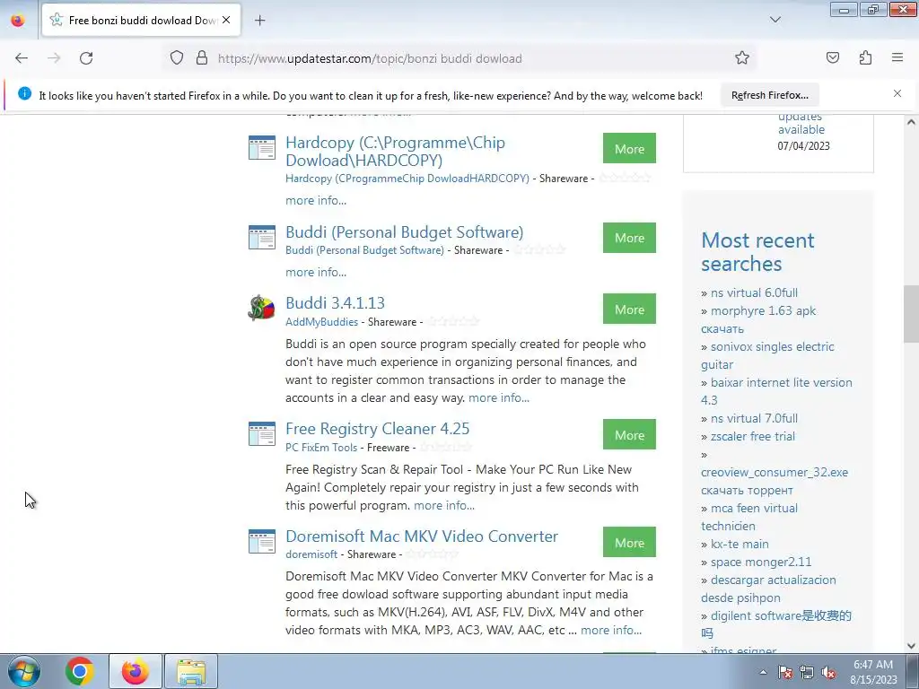Open recent search space monger2.11
Screen dimensions: 919x689
coord(761,562)
